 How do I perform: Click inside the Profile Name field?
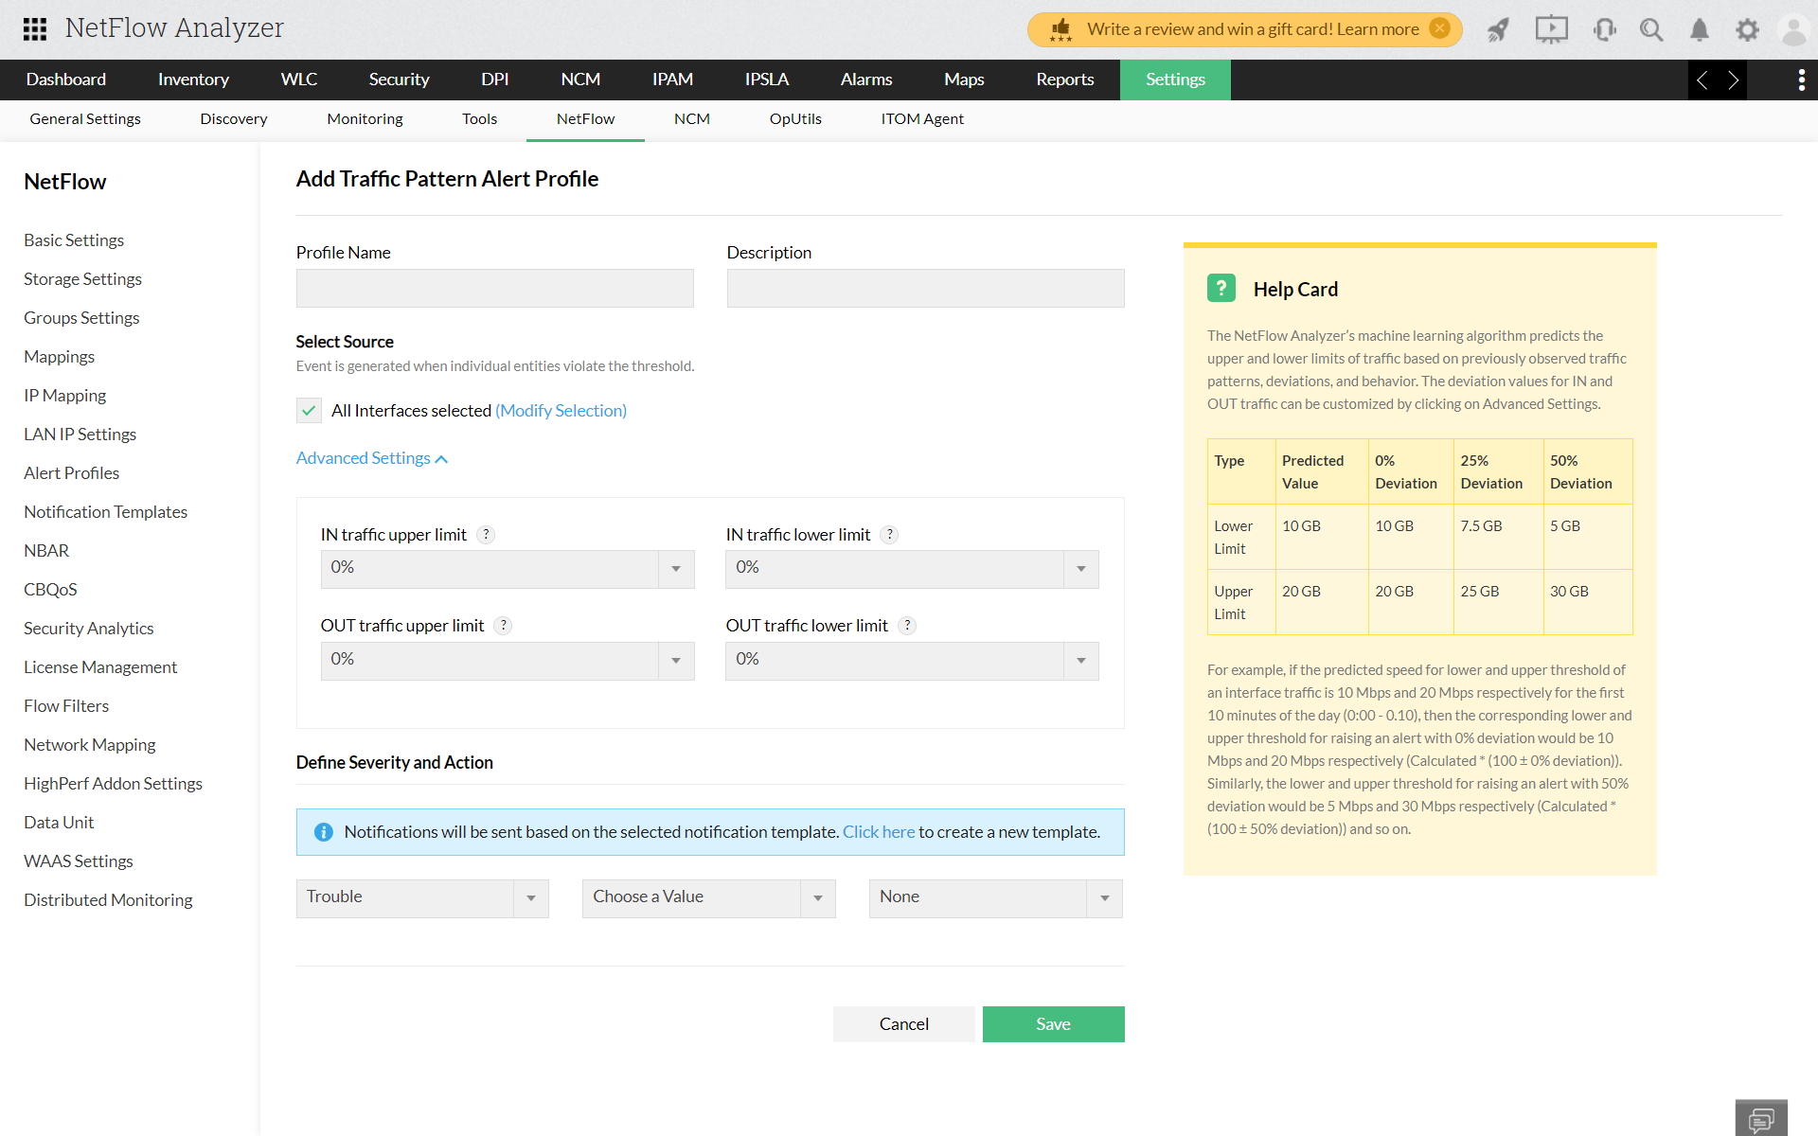pos(494,288)
